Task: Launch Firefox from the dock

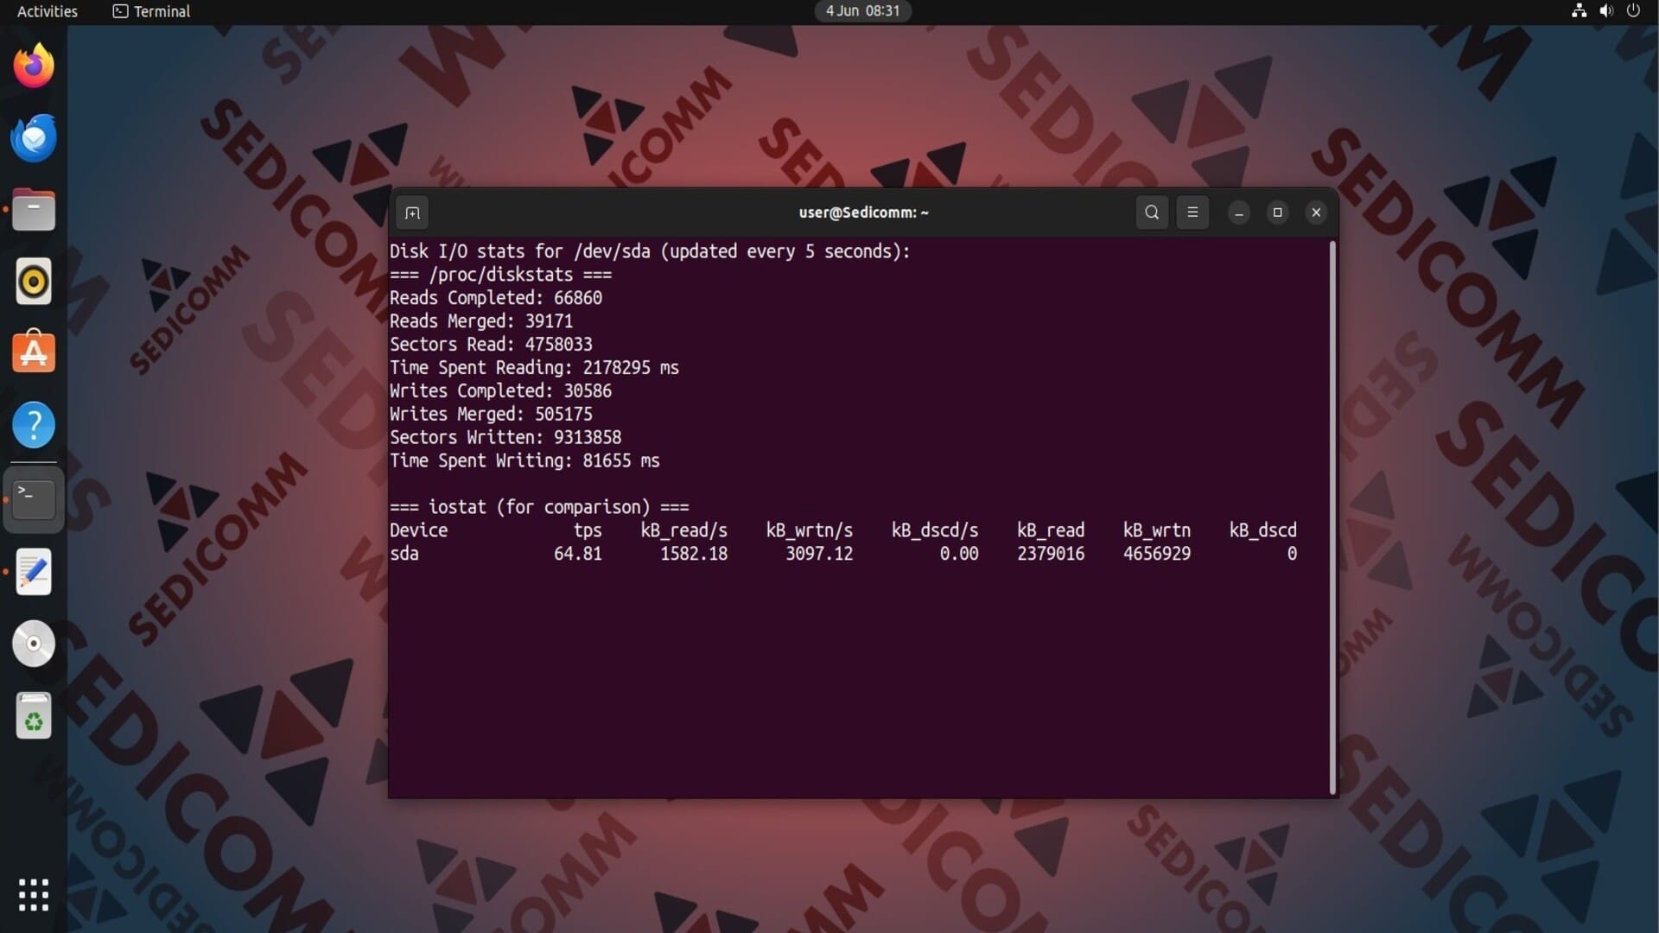Action: tap(34, 66)
